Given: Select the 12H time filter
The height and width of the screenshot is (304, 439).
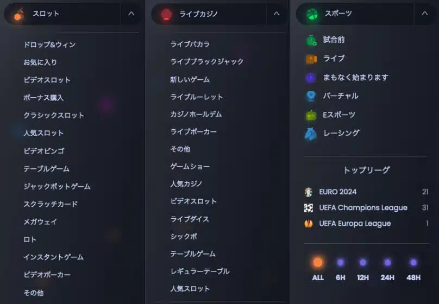Looking at the screenshot, I should click(x=363, y=269).
